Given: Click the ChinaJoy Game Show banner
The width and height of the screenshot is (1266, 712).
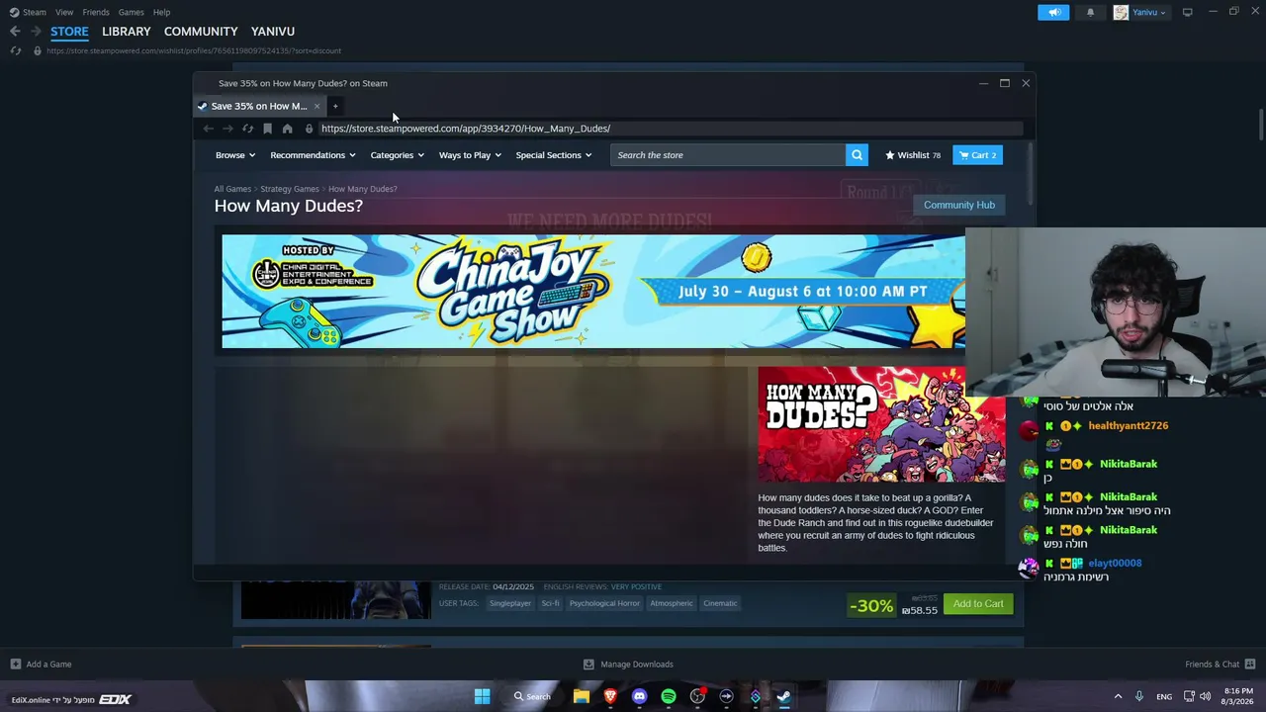Looking at the screenshot, I should pyautogui.click(x=593, y=292).
